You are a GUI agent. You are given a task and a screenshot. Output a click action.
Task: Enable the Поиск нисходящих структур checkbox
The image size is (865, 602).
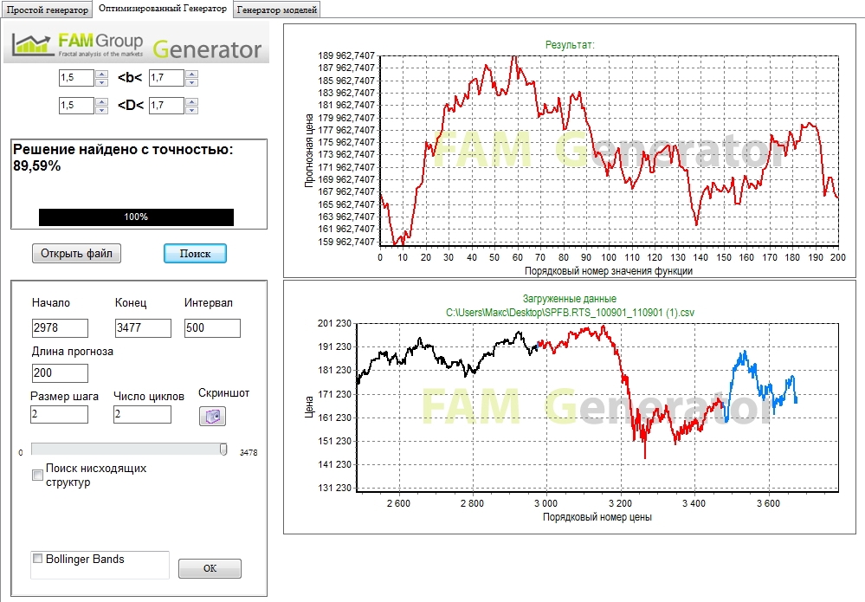pos(37,475)
